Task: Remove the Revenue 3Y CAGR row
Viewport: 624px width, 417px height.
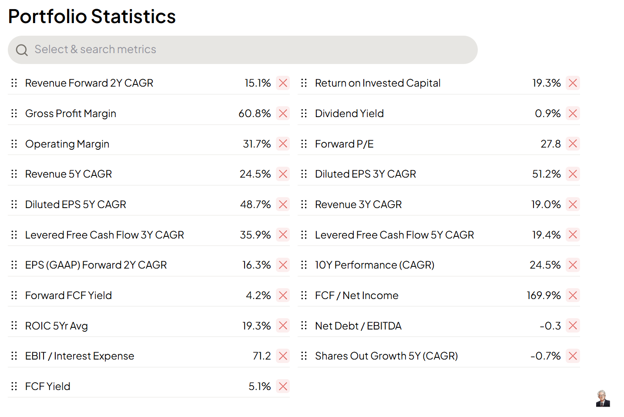Action: (573, 205)
